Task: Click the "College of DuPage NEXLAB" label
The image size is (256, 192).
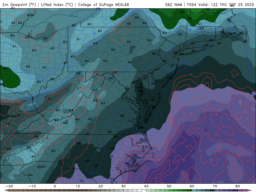Action: pyautogui.click(x=103, y=4)
